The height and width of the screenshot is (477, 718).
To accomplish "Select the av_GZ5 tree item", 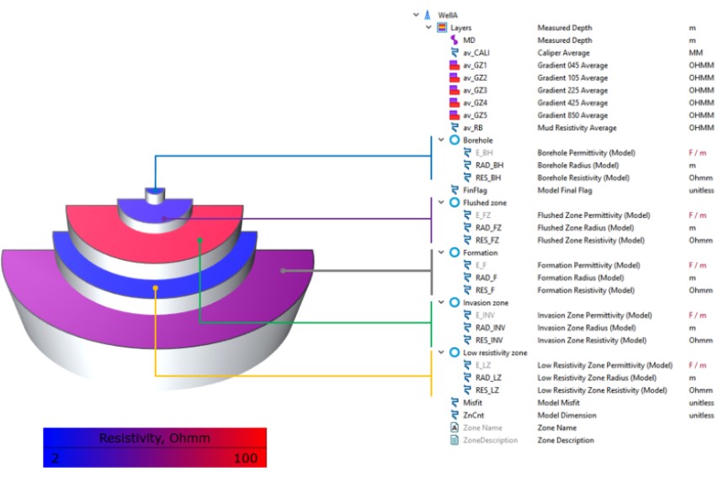I will coord(475,115).
